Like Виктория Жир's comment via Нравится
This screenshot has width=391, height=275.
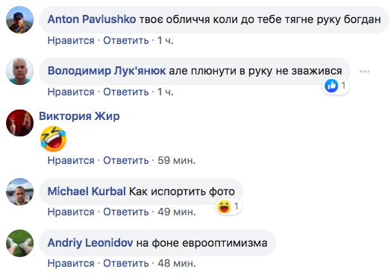[71, 160]
